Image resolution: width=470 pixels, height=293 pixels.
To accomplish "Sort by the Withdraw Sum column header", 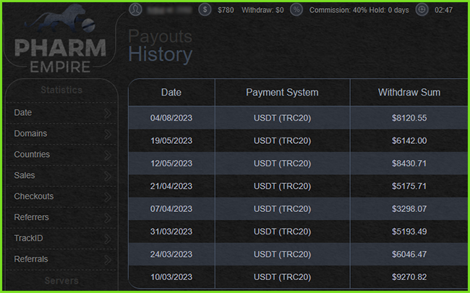I will tap(409, 93).
